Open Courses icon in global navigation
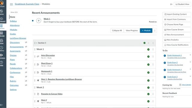Image resolution: width=192 pixels, height=108 pixels. click(1, 26)
